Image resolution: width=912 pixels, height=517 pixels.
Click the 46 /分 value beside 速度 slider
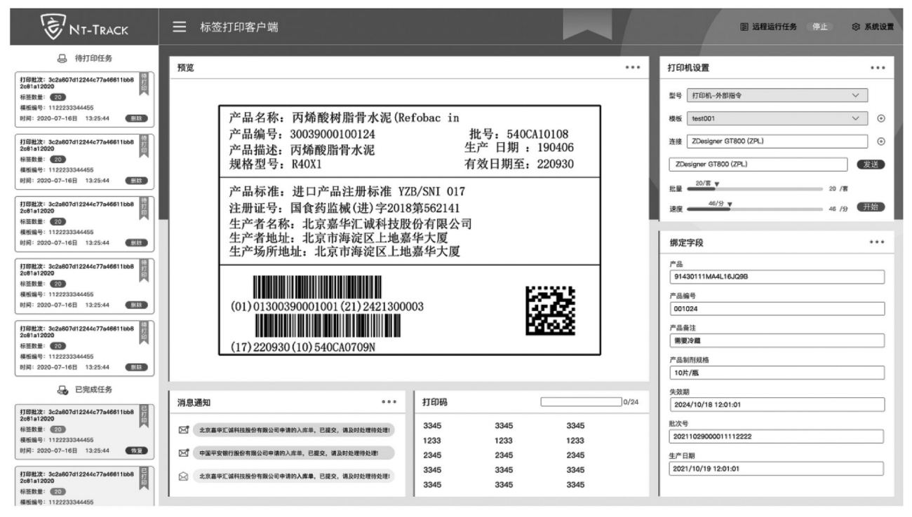tap(838, 209)
